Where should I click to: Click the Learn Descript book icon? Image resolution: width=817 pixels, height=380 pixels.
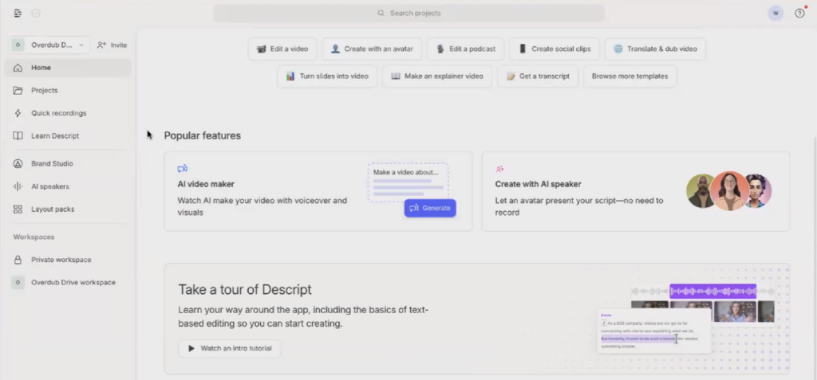(x=18, y=136)
